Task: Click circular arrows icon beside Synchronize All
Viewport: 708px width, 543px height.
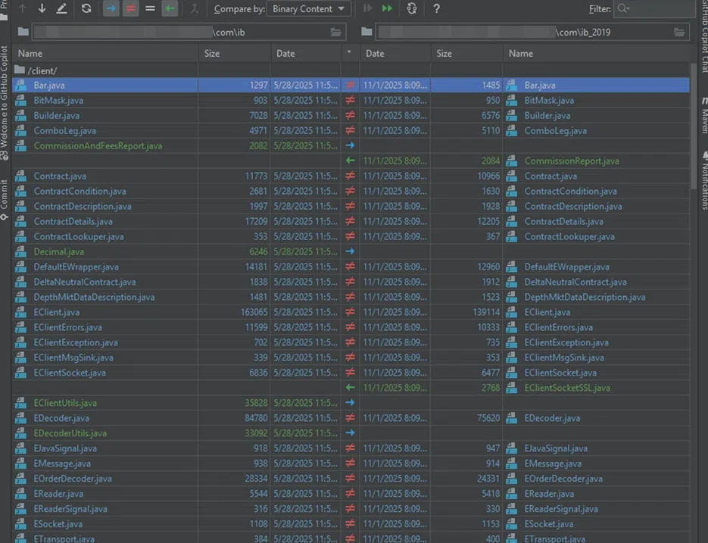Action: click(x=412, y=8)
